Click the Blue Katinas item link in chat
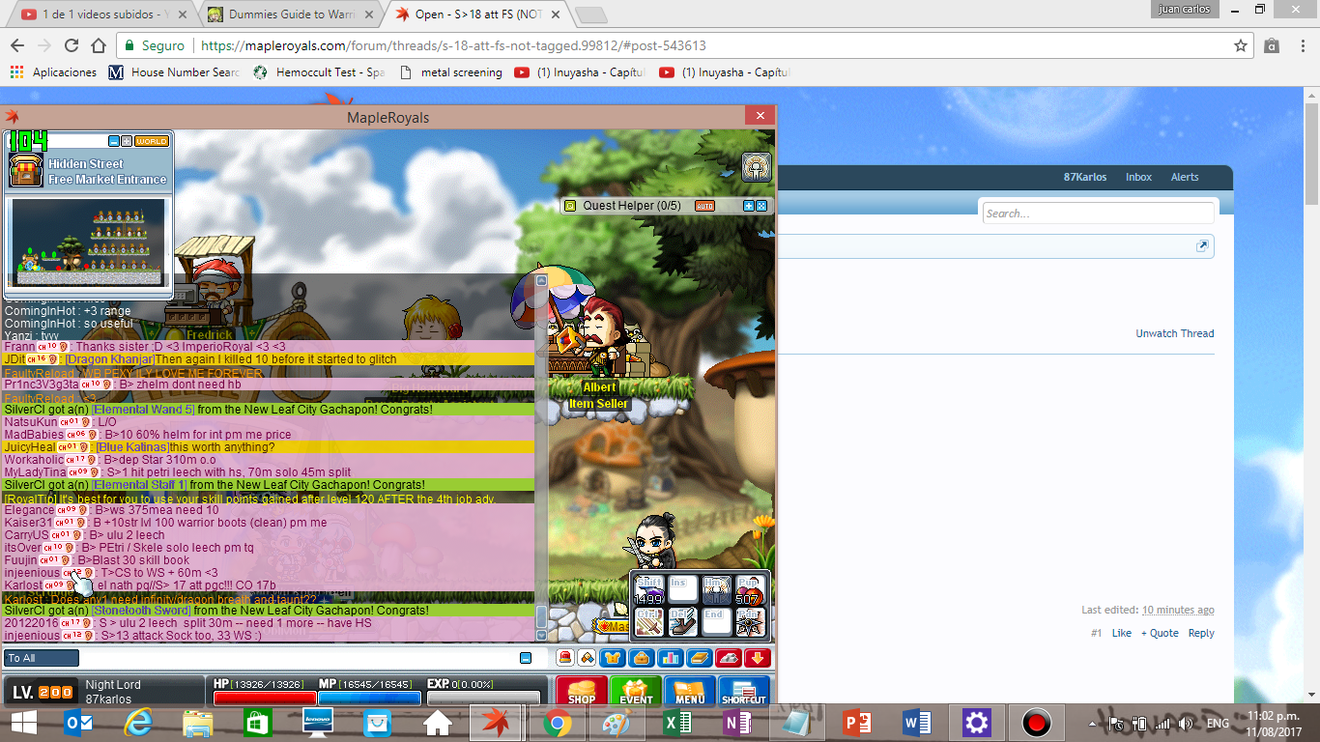This screenshot has width=1320, height=742. pos(131,447)
